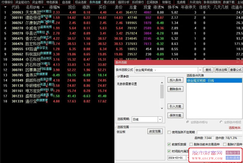The width and height of the screenshot is (243, 163).
Task: Enable 剔除当前未交易品种 checkbox
Action: (191, 144)
